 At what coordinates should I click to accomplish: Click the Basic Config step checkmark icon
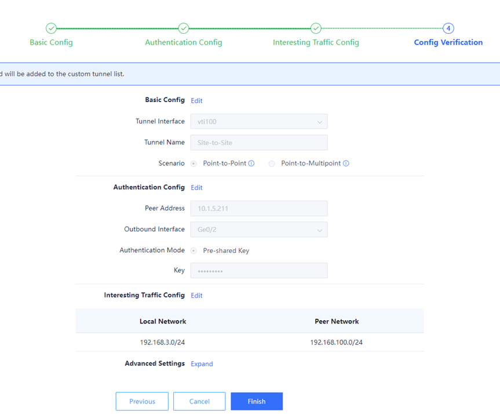pos(51,28)
